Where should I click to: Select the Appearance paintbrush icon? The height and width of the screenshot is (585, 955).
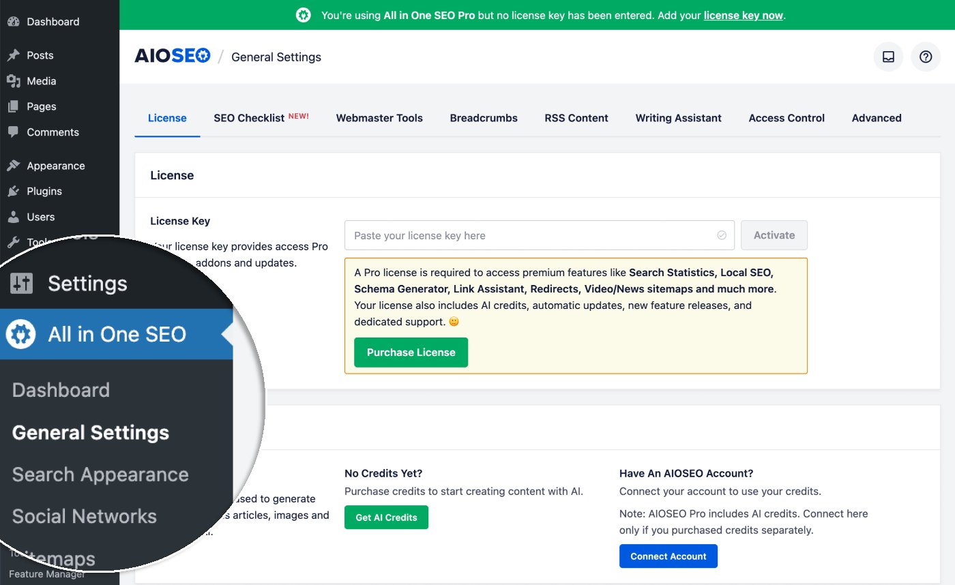tap(15, 165)
